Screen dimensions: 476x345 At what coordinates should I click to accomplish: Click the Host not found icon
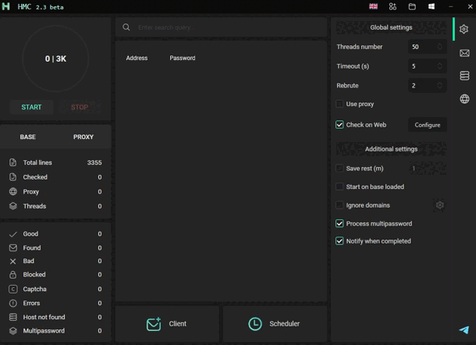pos(12,317)
